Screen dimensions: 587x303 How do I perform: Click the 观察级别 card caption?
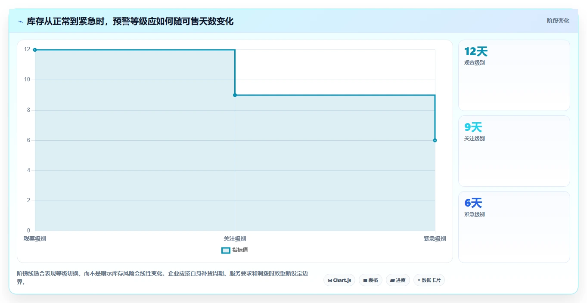click(x=474, y=63)
